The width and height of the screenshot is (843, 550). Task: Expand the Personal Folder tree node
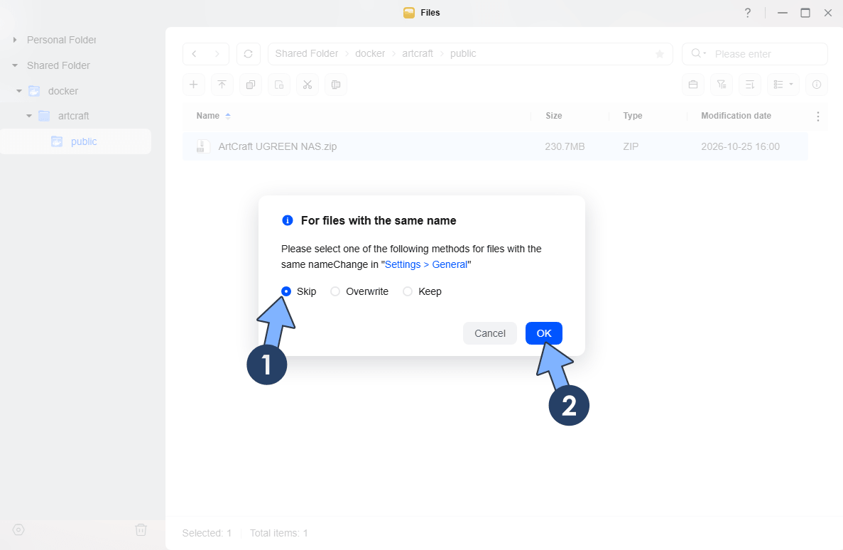click(x=15, y=40)
